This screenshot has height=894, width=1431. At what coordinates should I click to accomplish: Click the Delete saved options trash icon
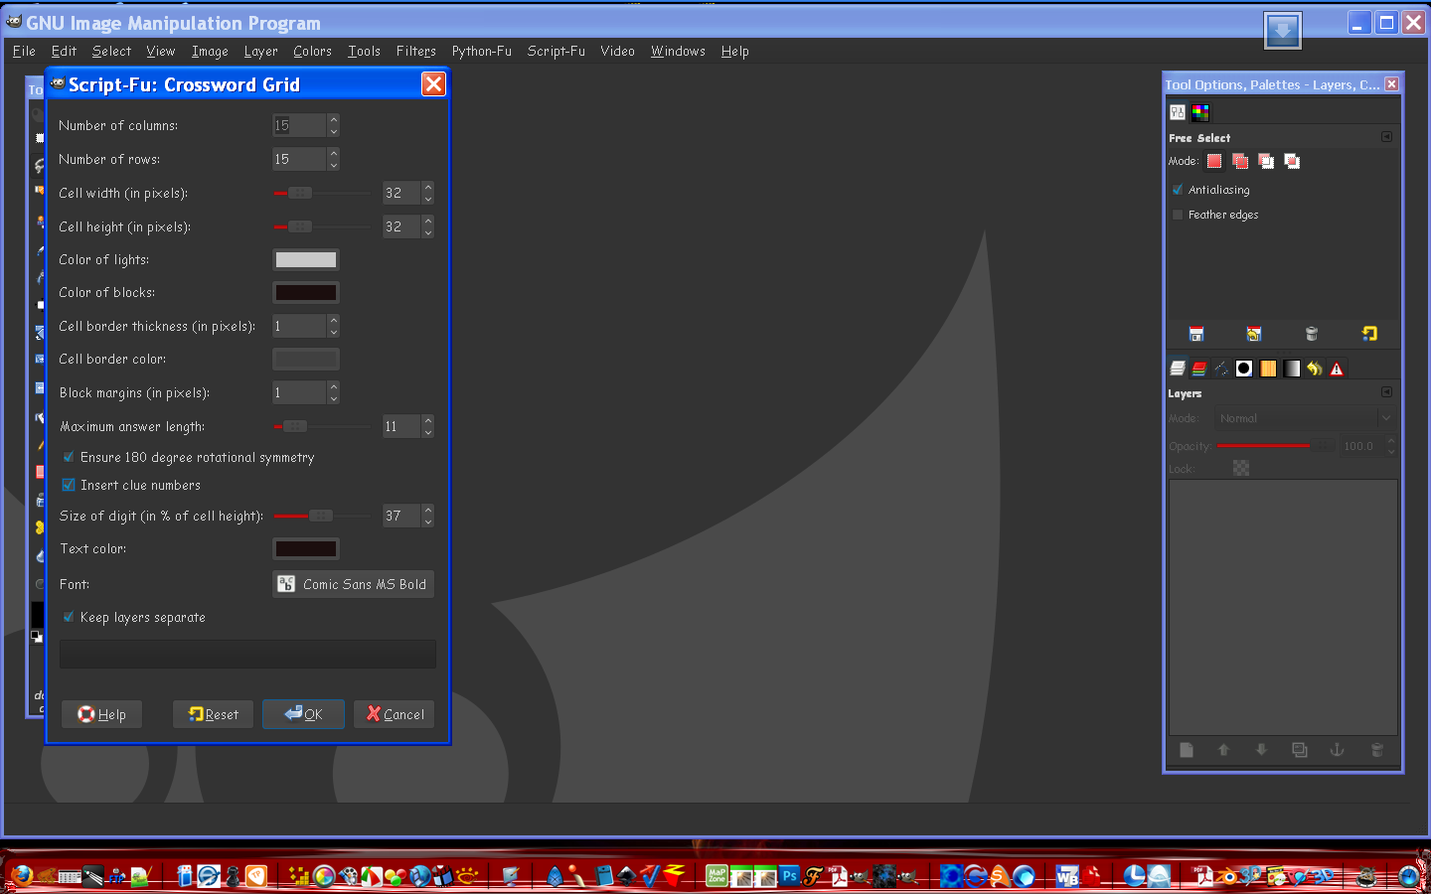pyautogui.click(x=1312, y=334)
